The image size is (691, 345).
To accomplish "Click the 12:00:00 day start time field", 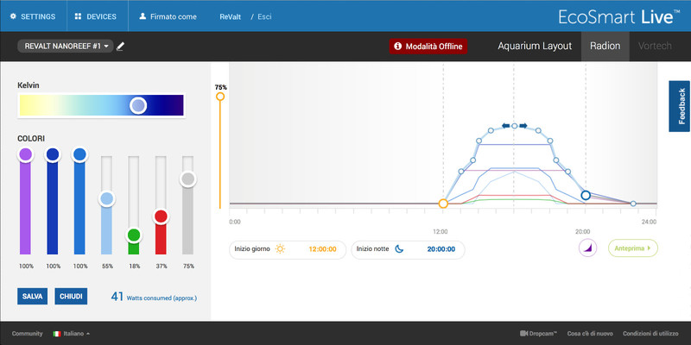I will click(322, 249).
